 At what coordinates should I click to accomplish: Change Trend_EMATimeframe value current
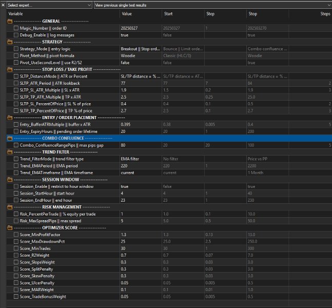[x=141, y=172]
